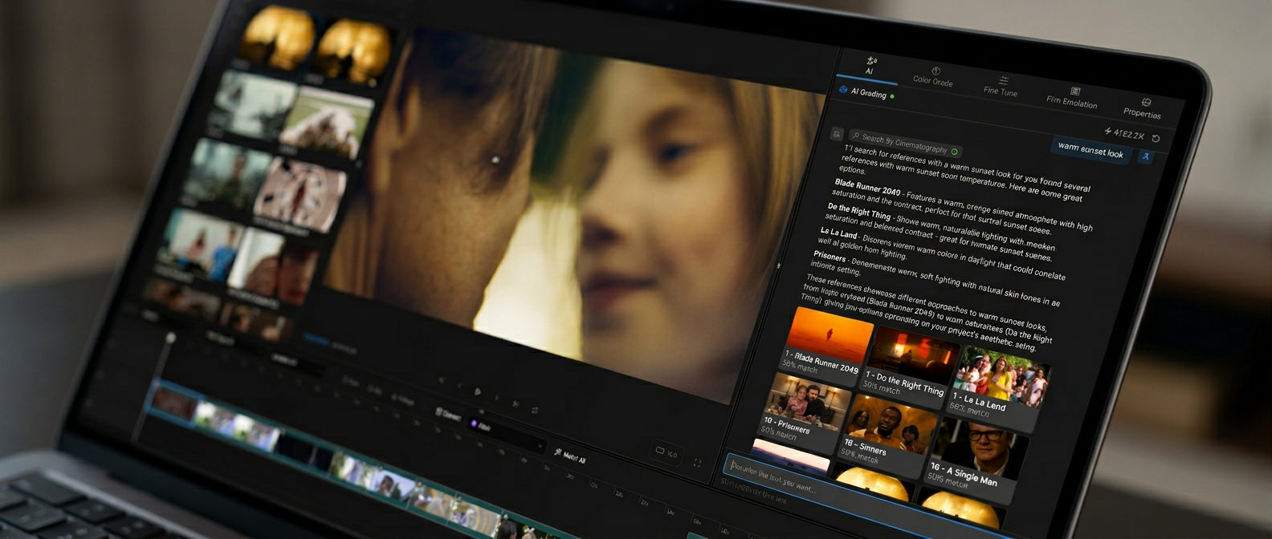
Task: Open the Fine Tune tab
Action: pos(1001,86)
